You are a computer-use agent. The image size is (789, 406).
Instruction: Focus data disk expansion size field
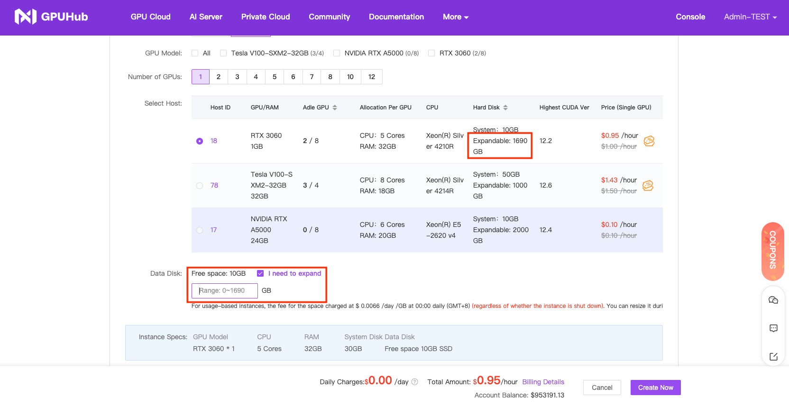[225, 291]
